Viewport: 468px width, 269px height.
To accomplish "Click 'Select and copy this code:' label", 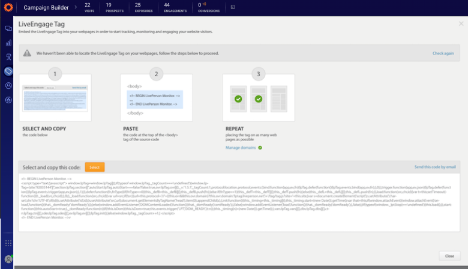I will point(52,168).
